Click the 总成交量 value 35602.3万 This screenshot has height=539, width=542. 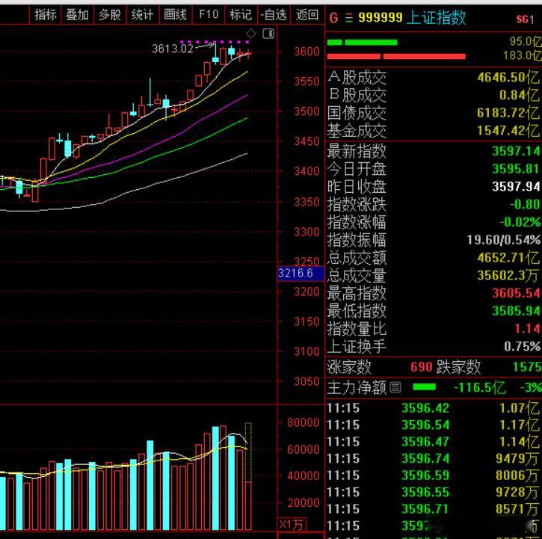pos(508,275)
